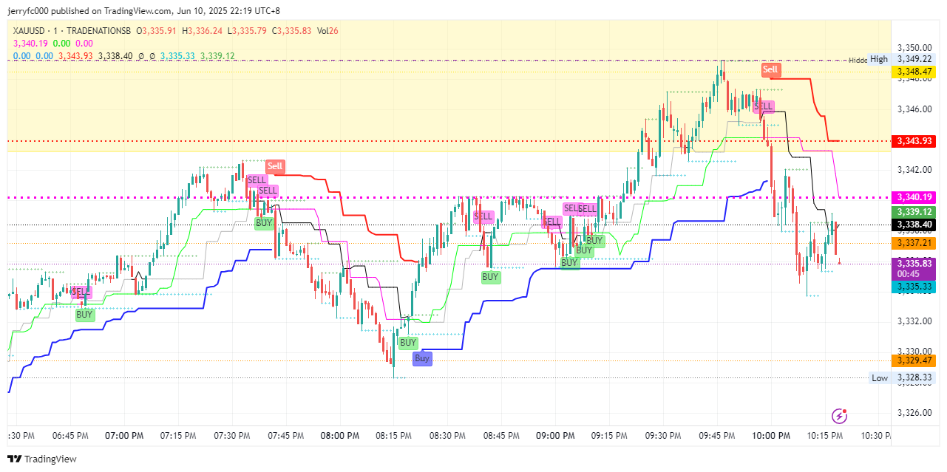Click the 3,346.00 price scale value
The image size is (947, 472).
[914, 109]
